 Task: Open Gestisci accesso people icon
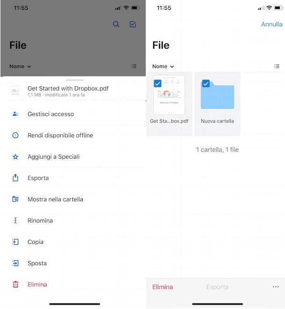(x=15, y=114)
